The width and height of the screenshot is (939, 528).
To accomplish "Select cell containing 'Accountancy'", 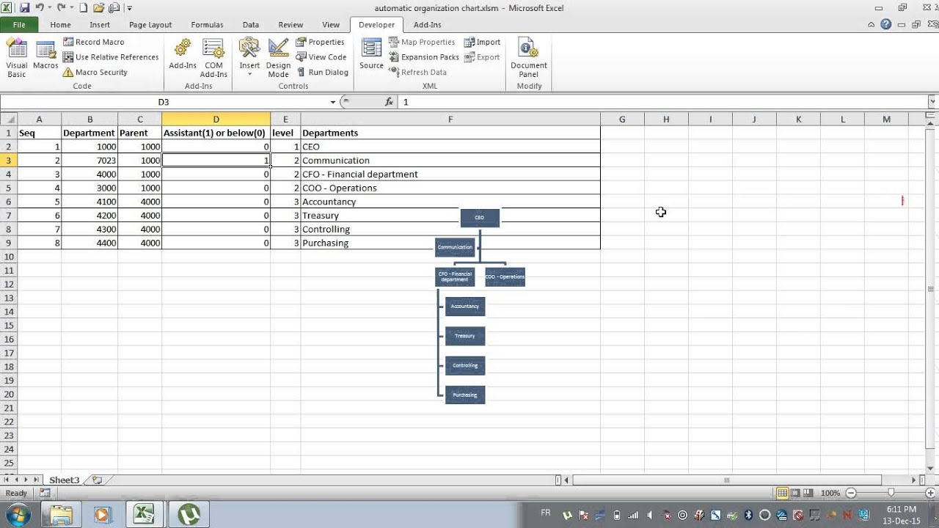I will point(450,202).
